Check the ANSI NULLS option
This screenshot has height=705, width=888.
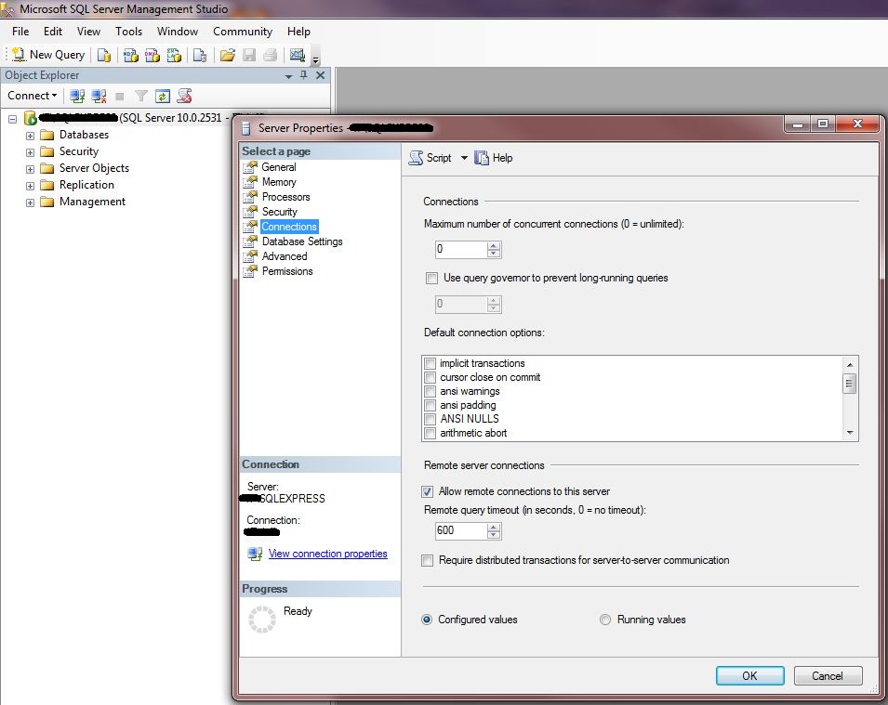click(431, 419)
